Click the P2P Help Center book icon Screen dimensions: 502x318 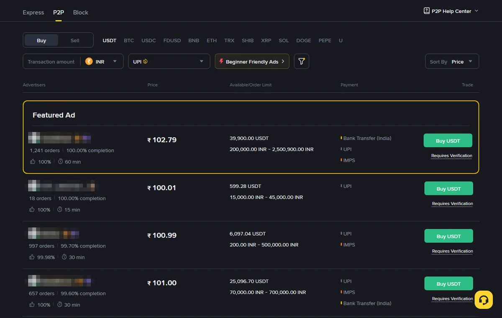(427, 11)
